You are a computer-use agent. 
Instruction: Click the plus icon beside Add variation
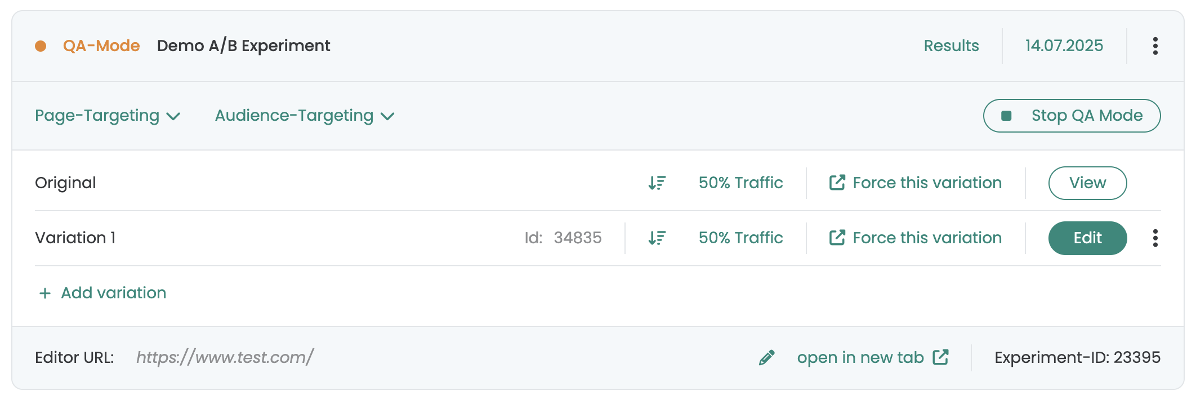pyautogui.click(x=45, y=293)
